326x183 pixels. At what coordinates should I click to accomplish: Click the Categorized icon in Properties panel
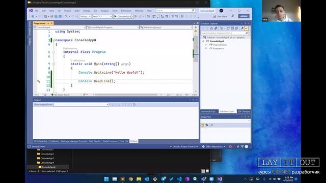203,125
